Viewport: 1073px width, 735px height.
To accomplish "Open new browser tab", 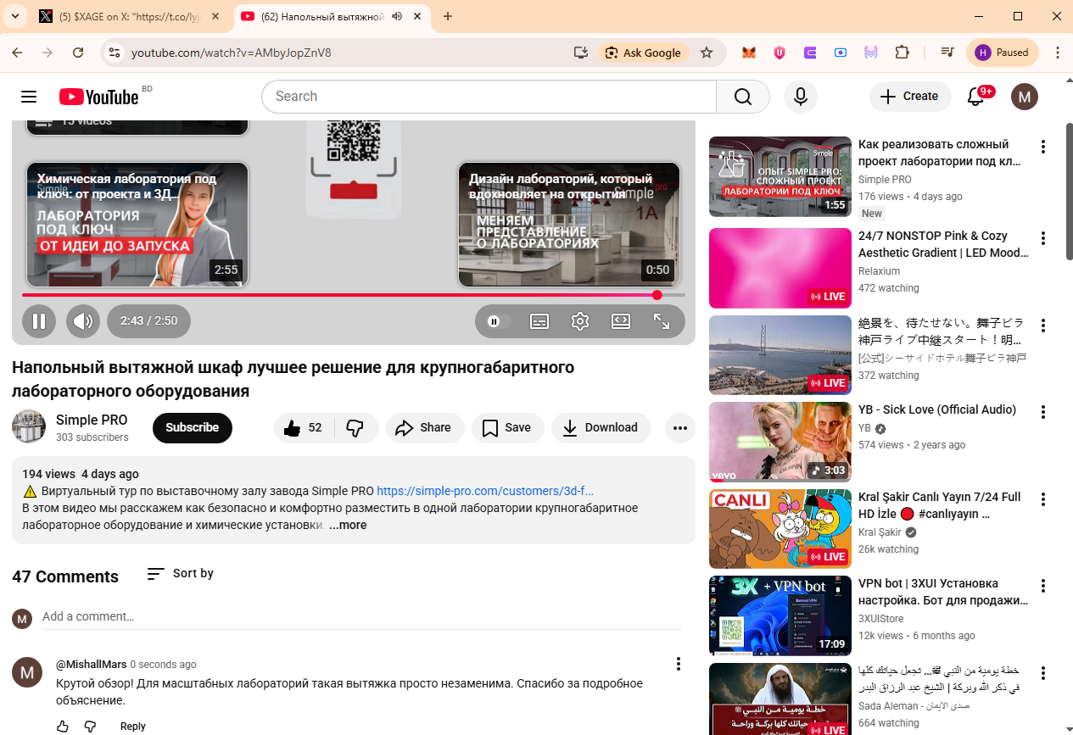I will (448, 16).
